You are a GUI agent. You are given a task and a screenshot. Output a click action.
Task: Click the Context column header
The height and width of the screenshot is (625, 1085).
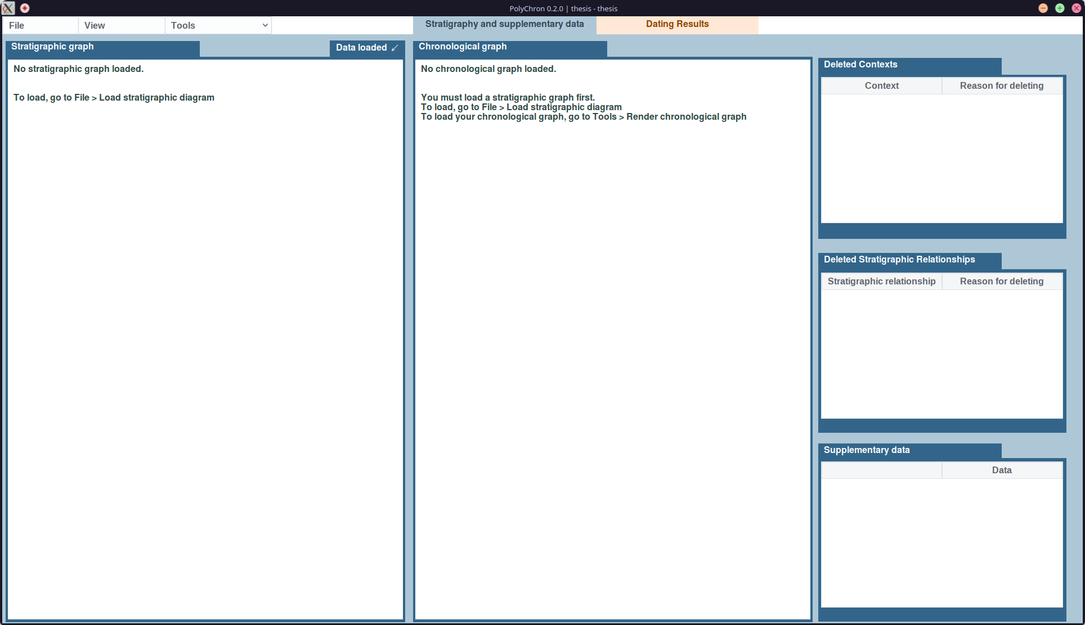pos(881,86)
